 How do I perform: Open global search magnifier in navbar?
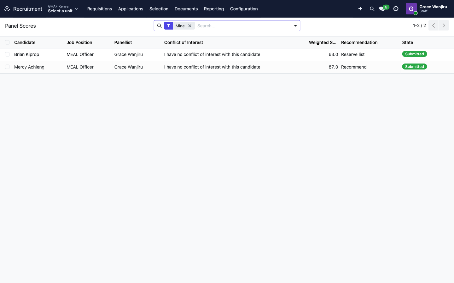coord(372,9)
